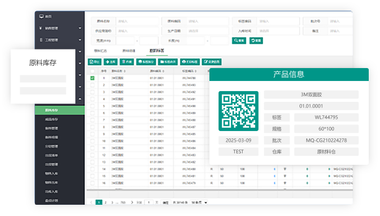Image resolution: width=380 pixels, height=216 pixels.
Task: Tick the checkbox in row 11
Action: click(x=92, y=148)
